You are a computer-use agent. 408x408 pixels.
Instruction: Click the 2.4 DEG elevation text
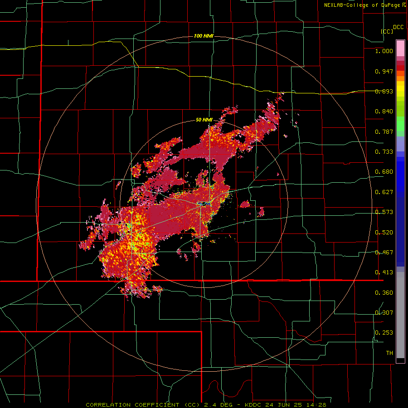coord(218,405)
